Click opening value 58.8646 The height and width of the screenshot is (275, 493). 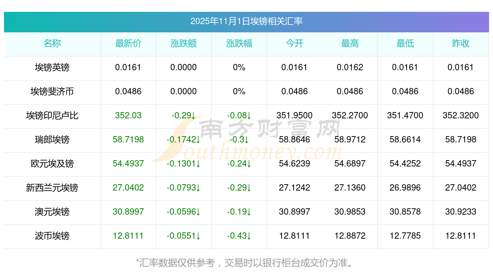pos(295,140)
